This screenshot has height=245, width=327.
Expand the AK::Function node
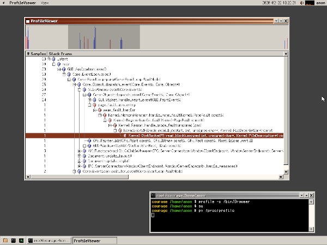pyautogui.click(x=80, y=151)
